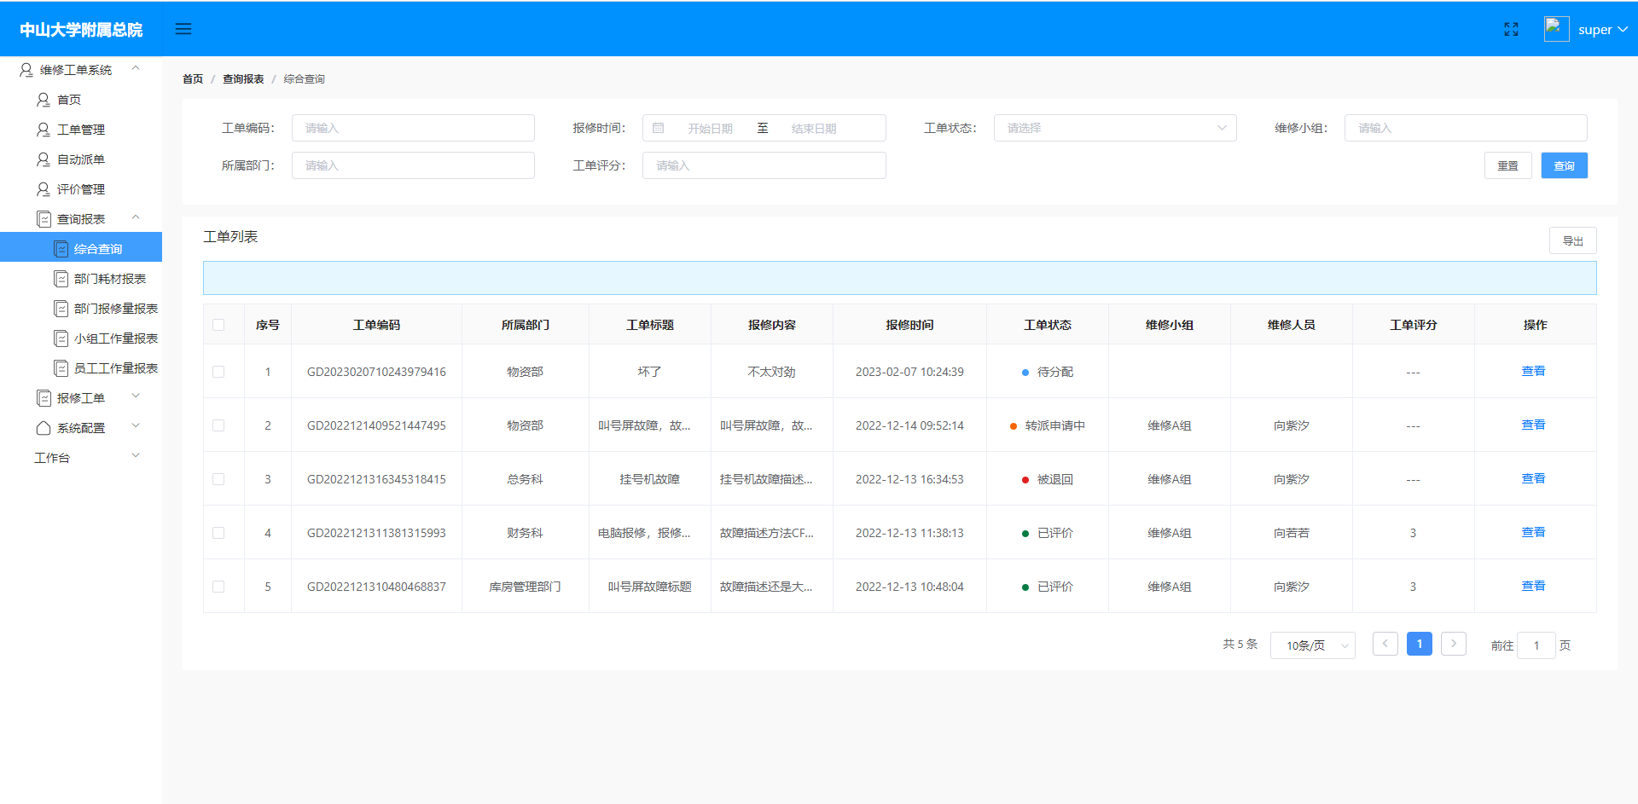Click the 评价管理 sidebar icon
This screenshot has height=804, width=1638.
point(44,189)
